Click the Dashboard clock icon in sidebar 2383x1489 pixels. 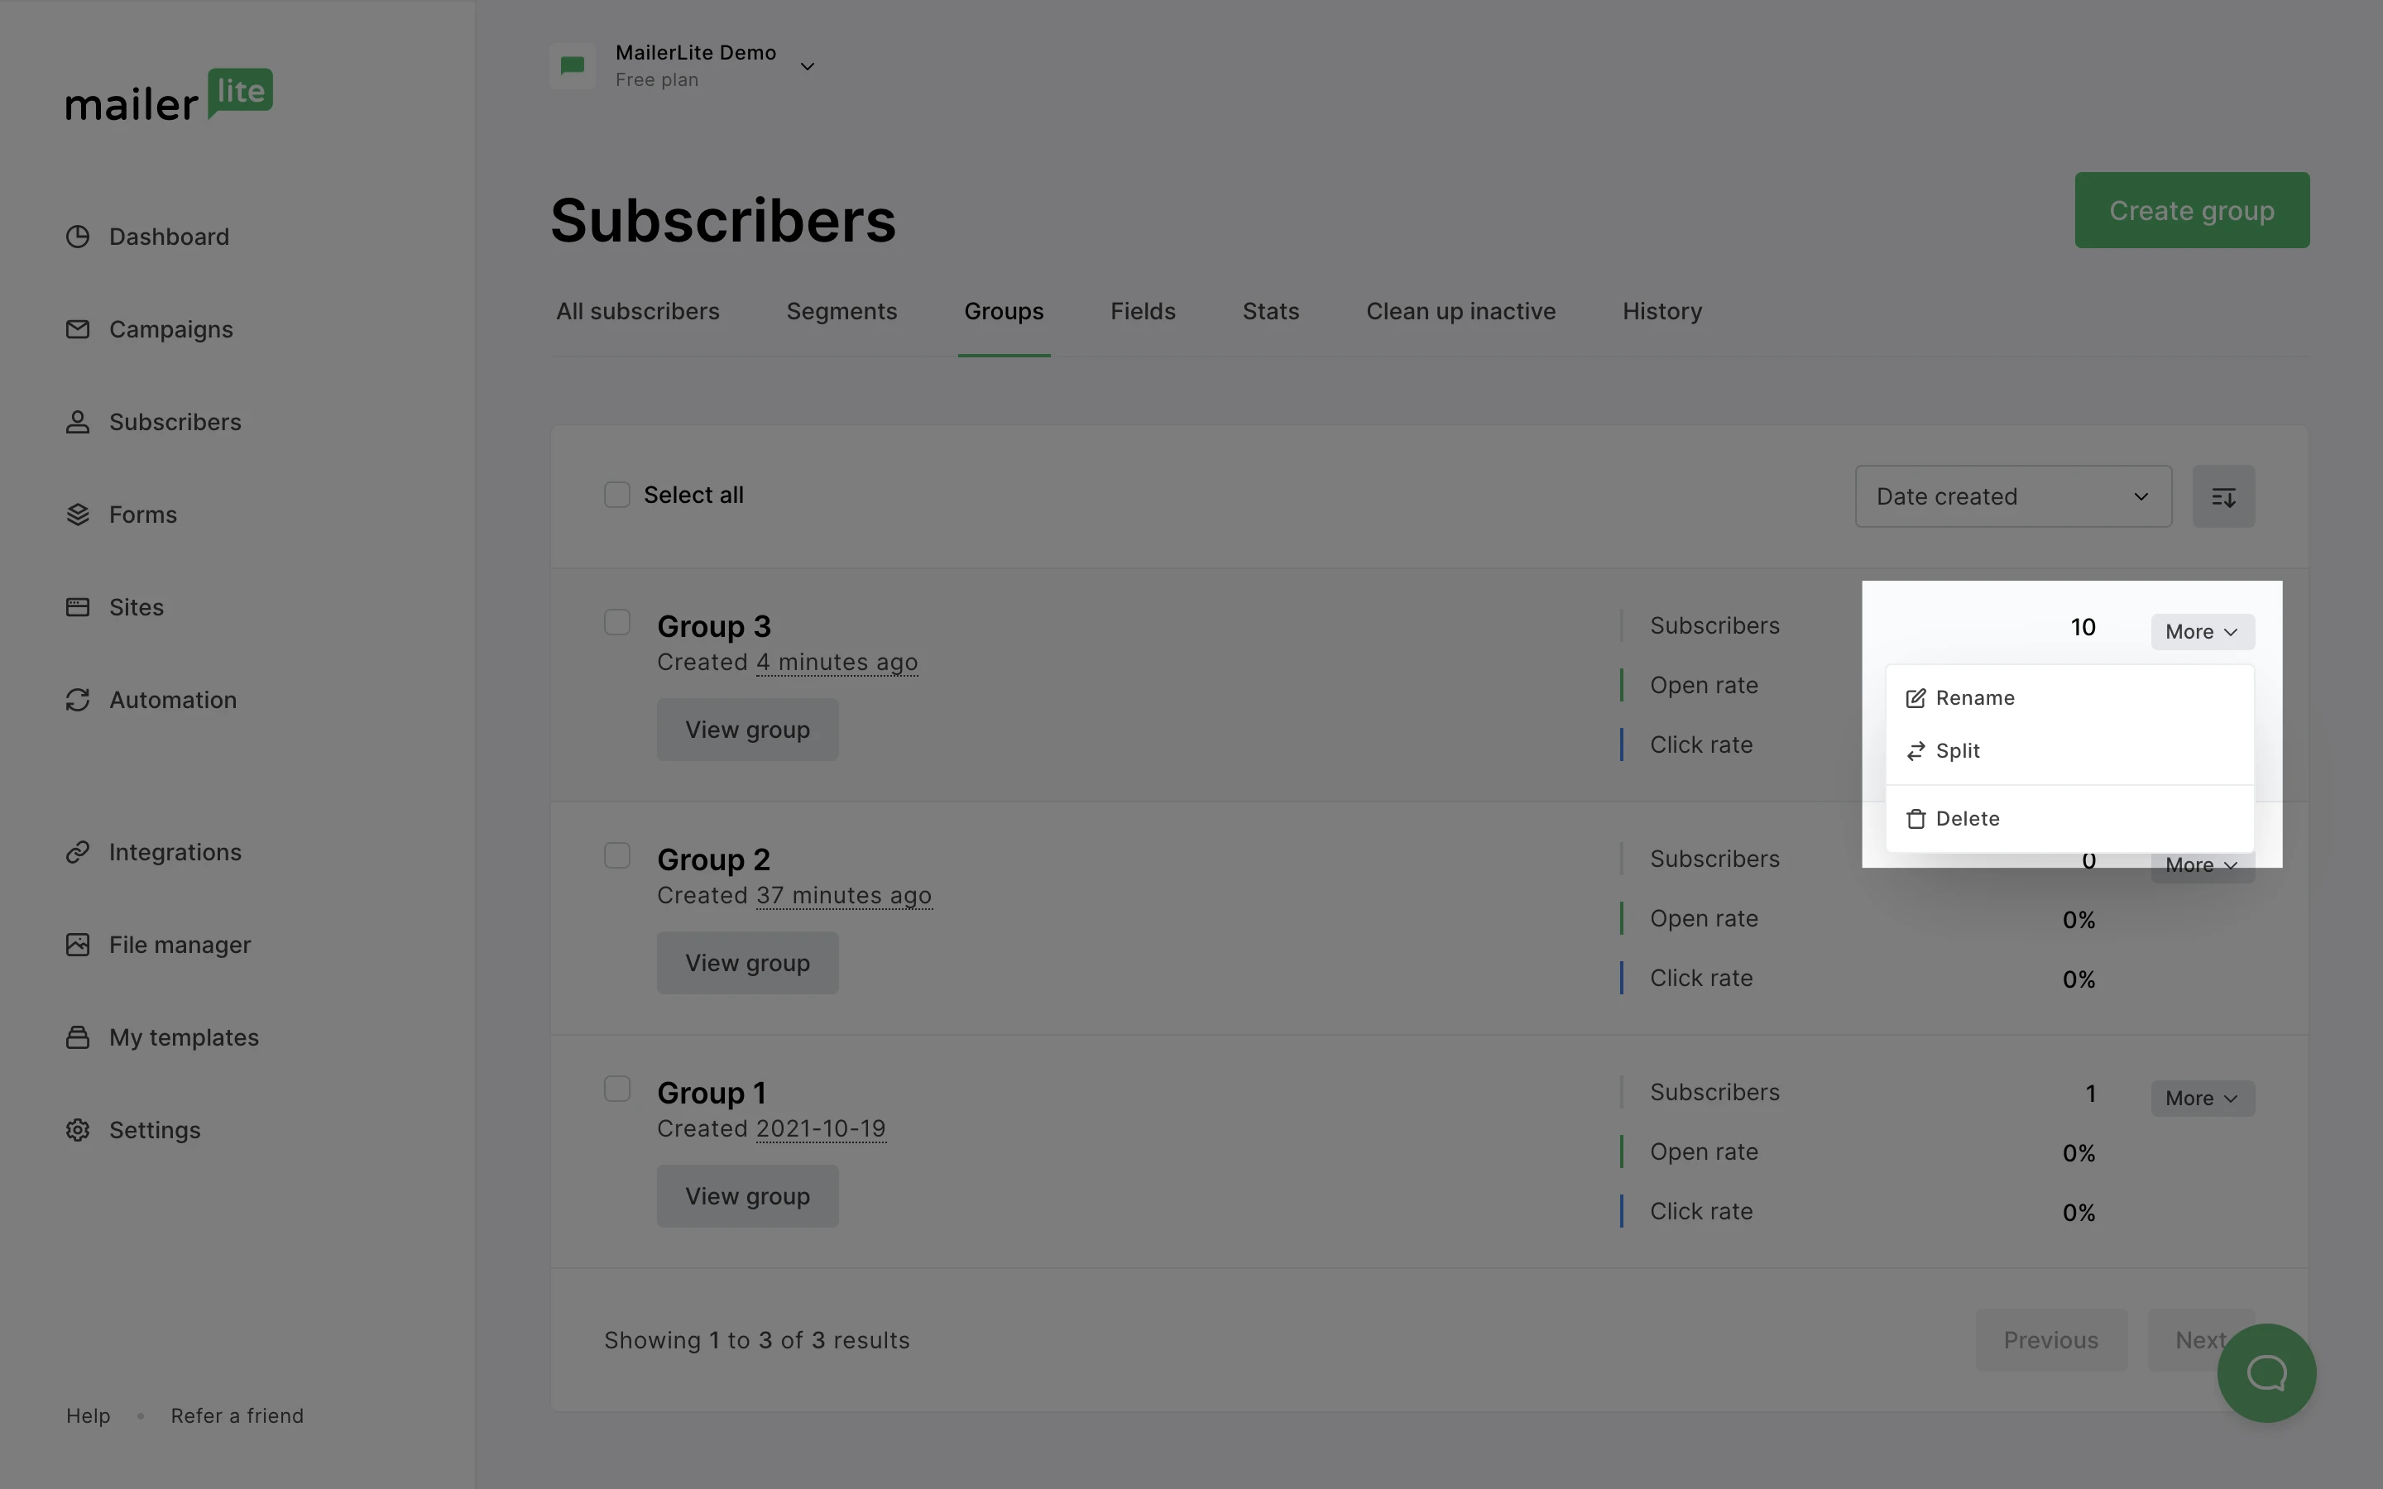click(x=78, y=237)
